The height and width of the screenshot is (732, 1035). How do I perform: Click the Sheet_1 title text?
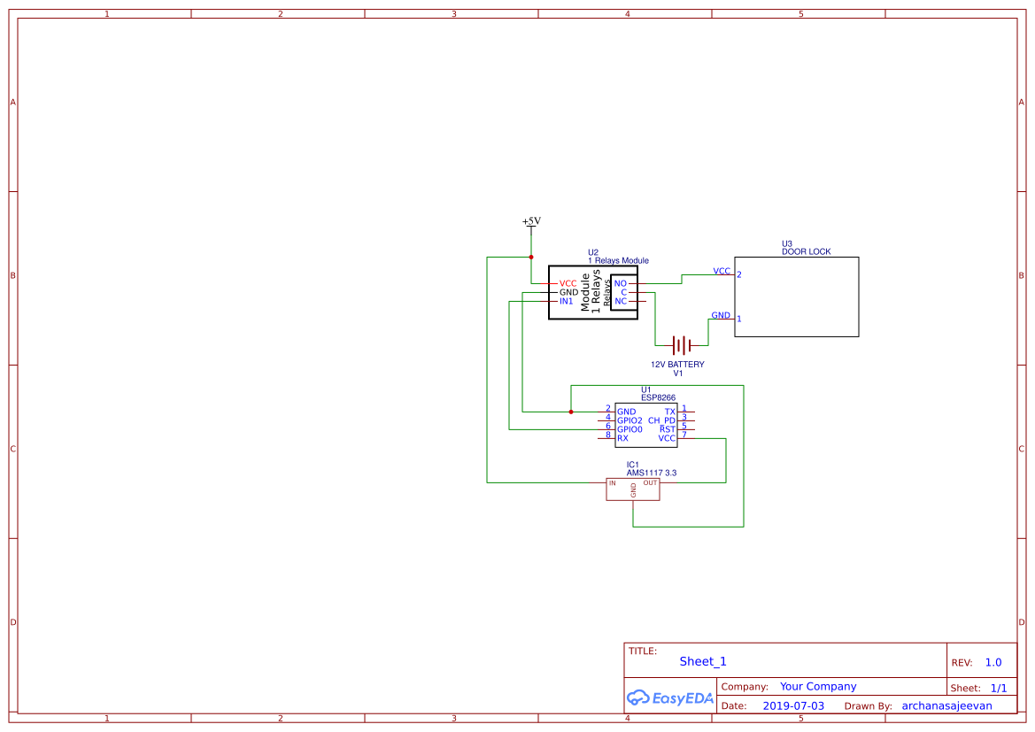pos(702,661)
